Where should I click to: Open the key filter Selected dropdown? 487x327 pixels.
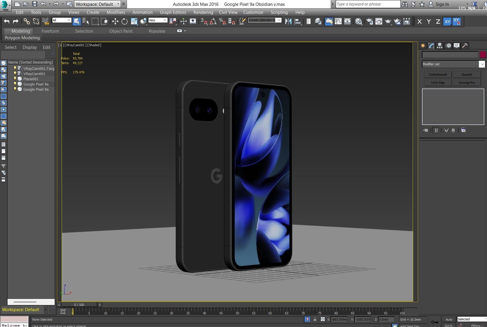(x=472, y=319)
